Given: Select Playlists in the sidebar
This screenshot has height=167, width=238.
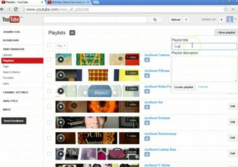Looking at the screenshot, I should 22,61.
